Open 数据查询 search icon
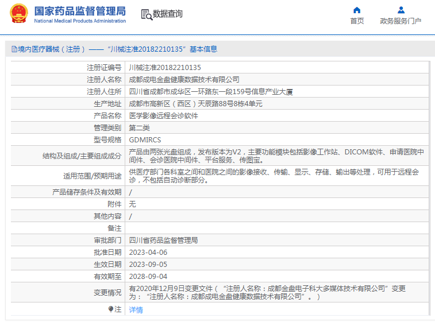 [x=147, y=15]
